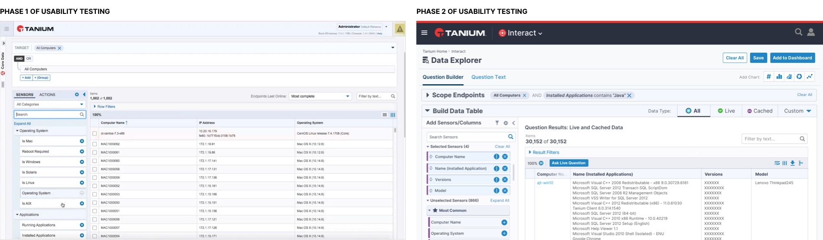Click the filter funnel icon in Add Sensors/Columns
This screenshot has width=823, height=240.
click(x=497, y=123)
